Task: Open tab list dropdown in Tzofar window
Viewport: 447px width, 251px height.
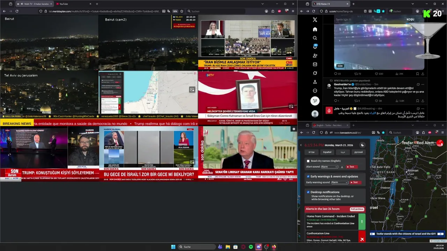Action: pos(412,125)
